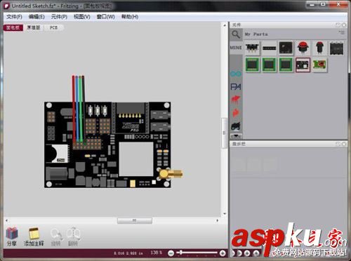Image resolution: width=351 pixels, height=261 pixels.
Task: Open the 文件(F) menu
Action: tap(14, 17)
